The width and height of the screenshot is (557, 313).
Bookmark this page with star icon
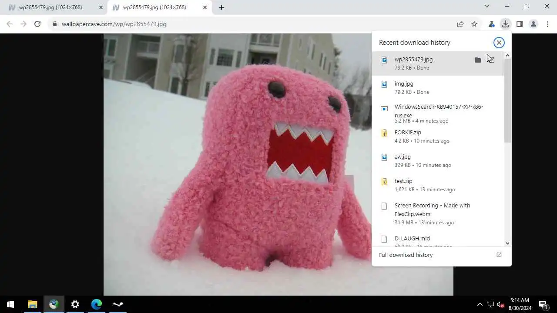point(474,24)
